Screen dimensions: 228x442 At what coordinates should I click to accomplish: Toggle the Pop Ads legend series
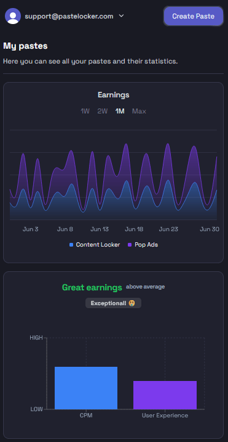tap(143, 245)
